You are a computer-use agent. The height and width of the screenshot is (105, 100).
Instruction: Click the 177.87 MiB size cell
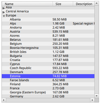[x=60, y=60]
